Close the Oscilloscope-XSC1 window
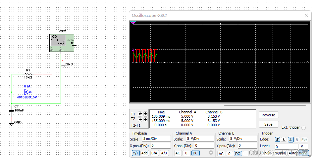The width and height of the screenshot is (313, 159). click(x=306, y=15)
